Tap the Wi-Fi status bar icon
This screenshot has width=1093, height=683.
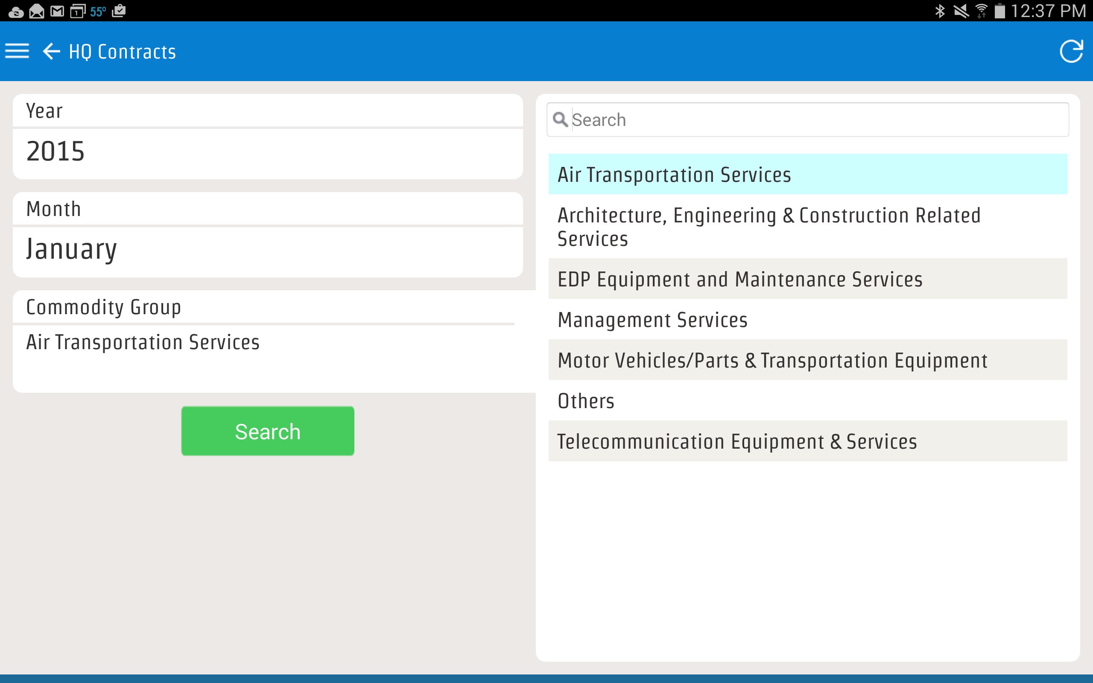click(981, 11)
